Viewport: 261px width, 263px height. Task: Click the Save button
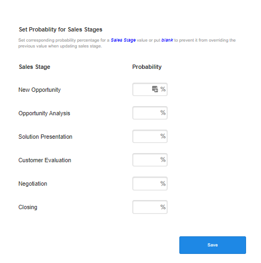click(x=212, y=245)
